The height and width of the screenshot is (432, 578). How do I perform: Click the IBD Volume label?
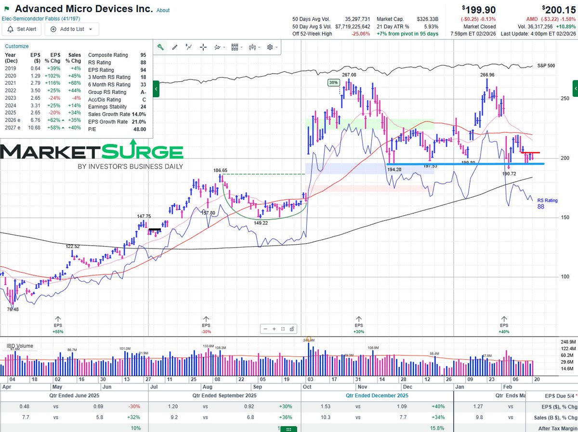click(20, 345)
